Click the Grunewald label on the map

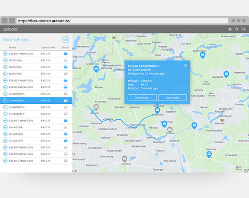point(231,155)
